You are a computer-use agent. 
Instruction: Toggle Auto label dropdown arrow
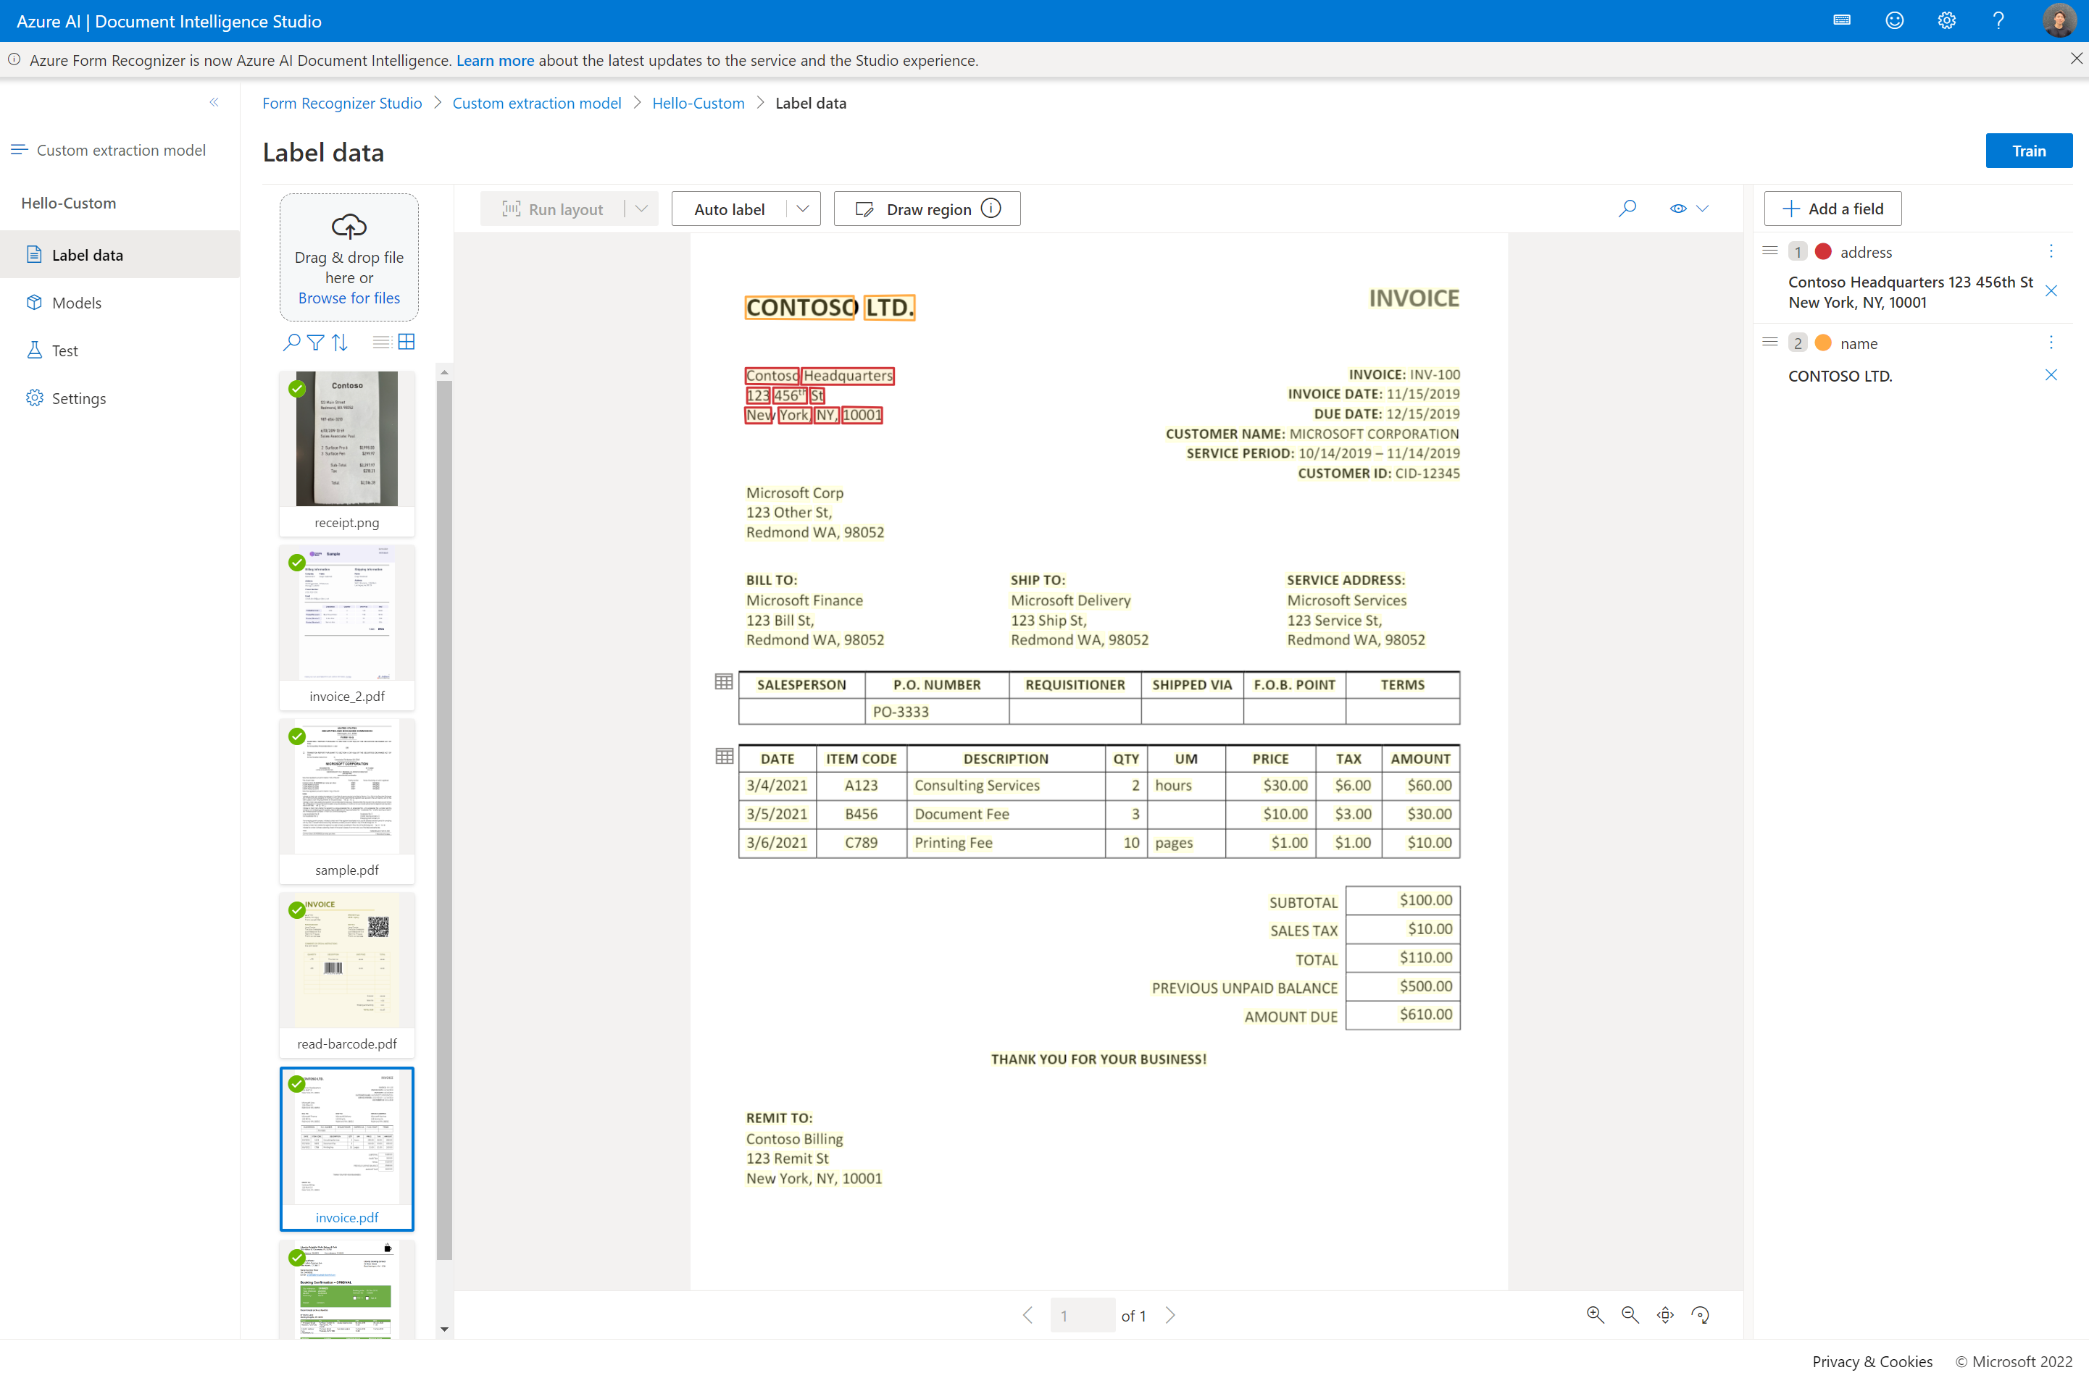coord(801,208)
